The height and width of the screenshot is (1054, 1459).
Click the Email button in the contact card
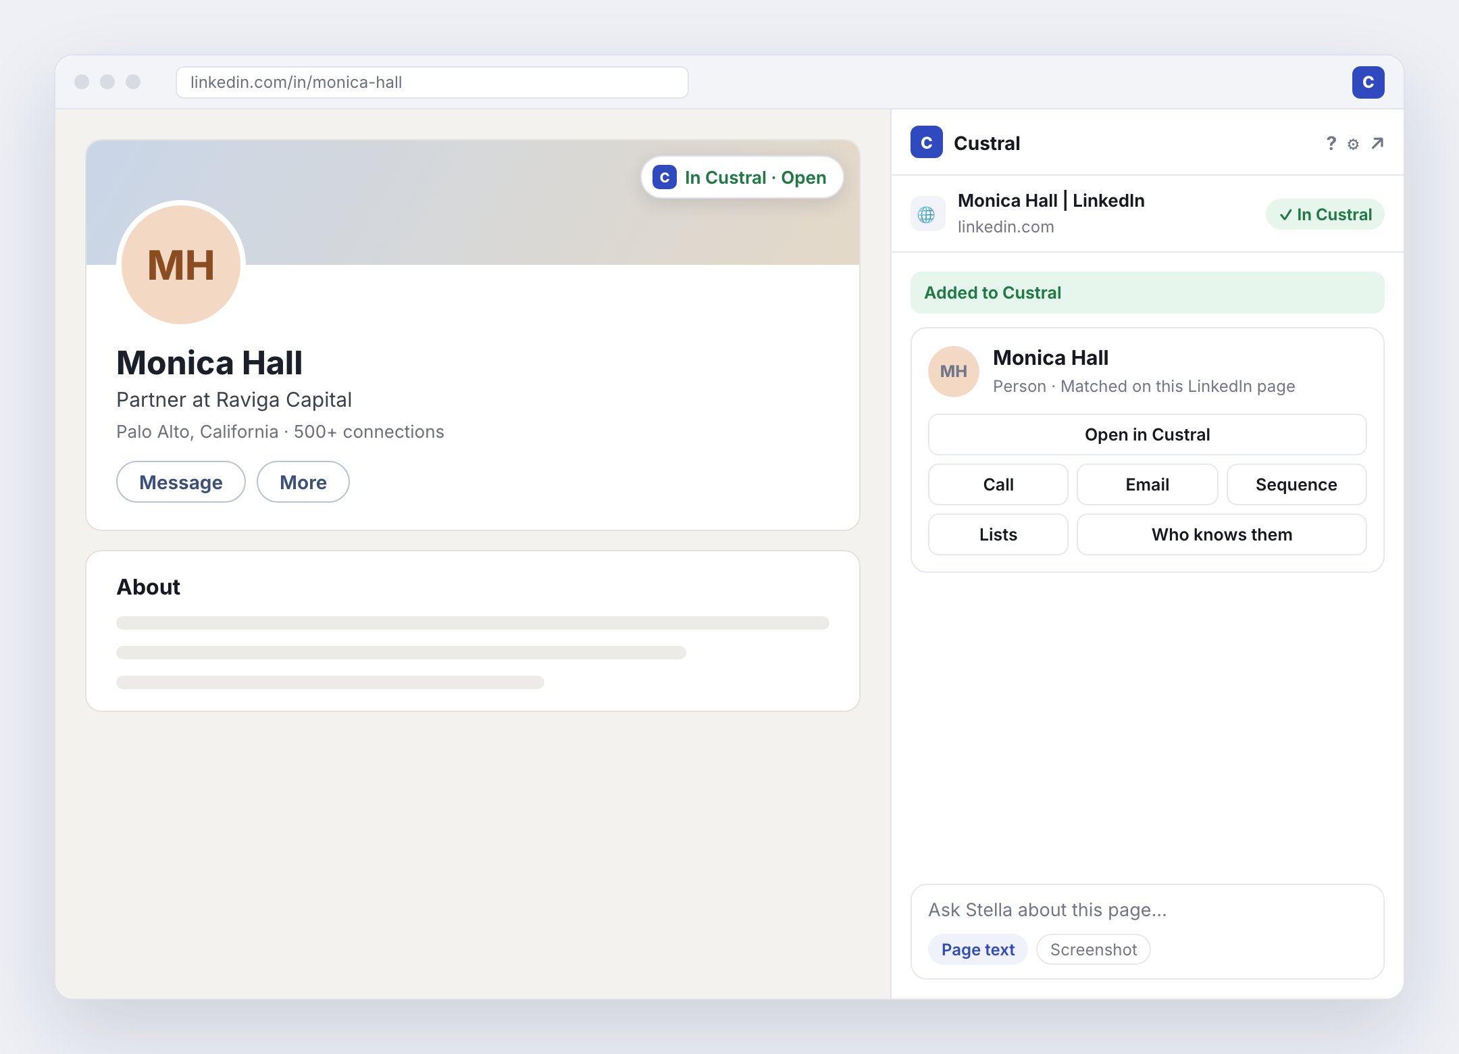(1147, 484)
